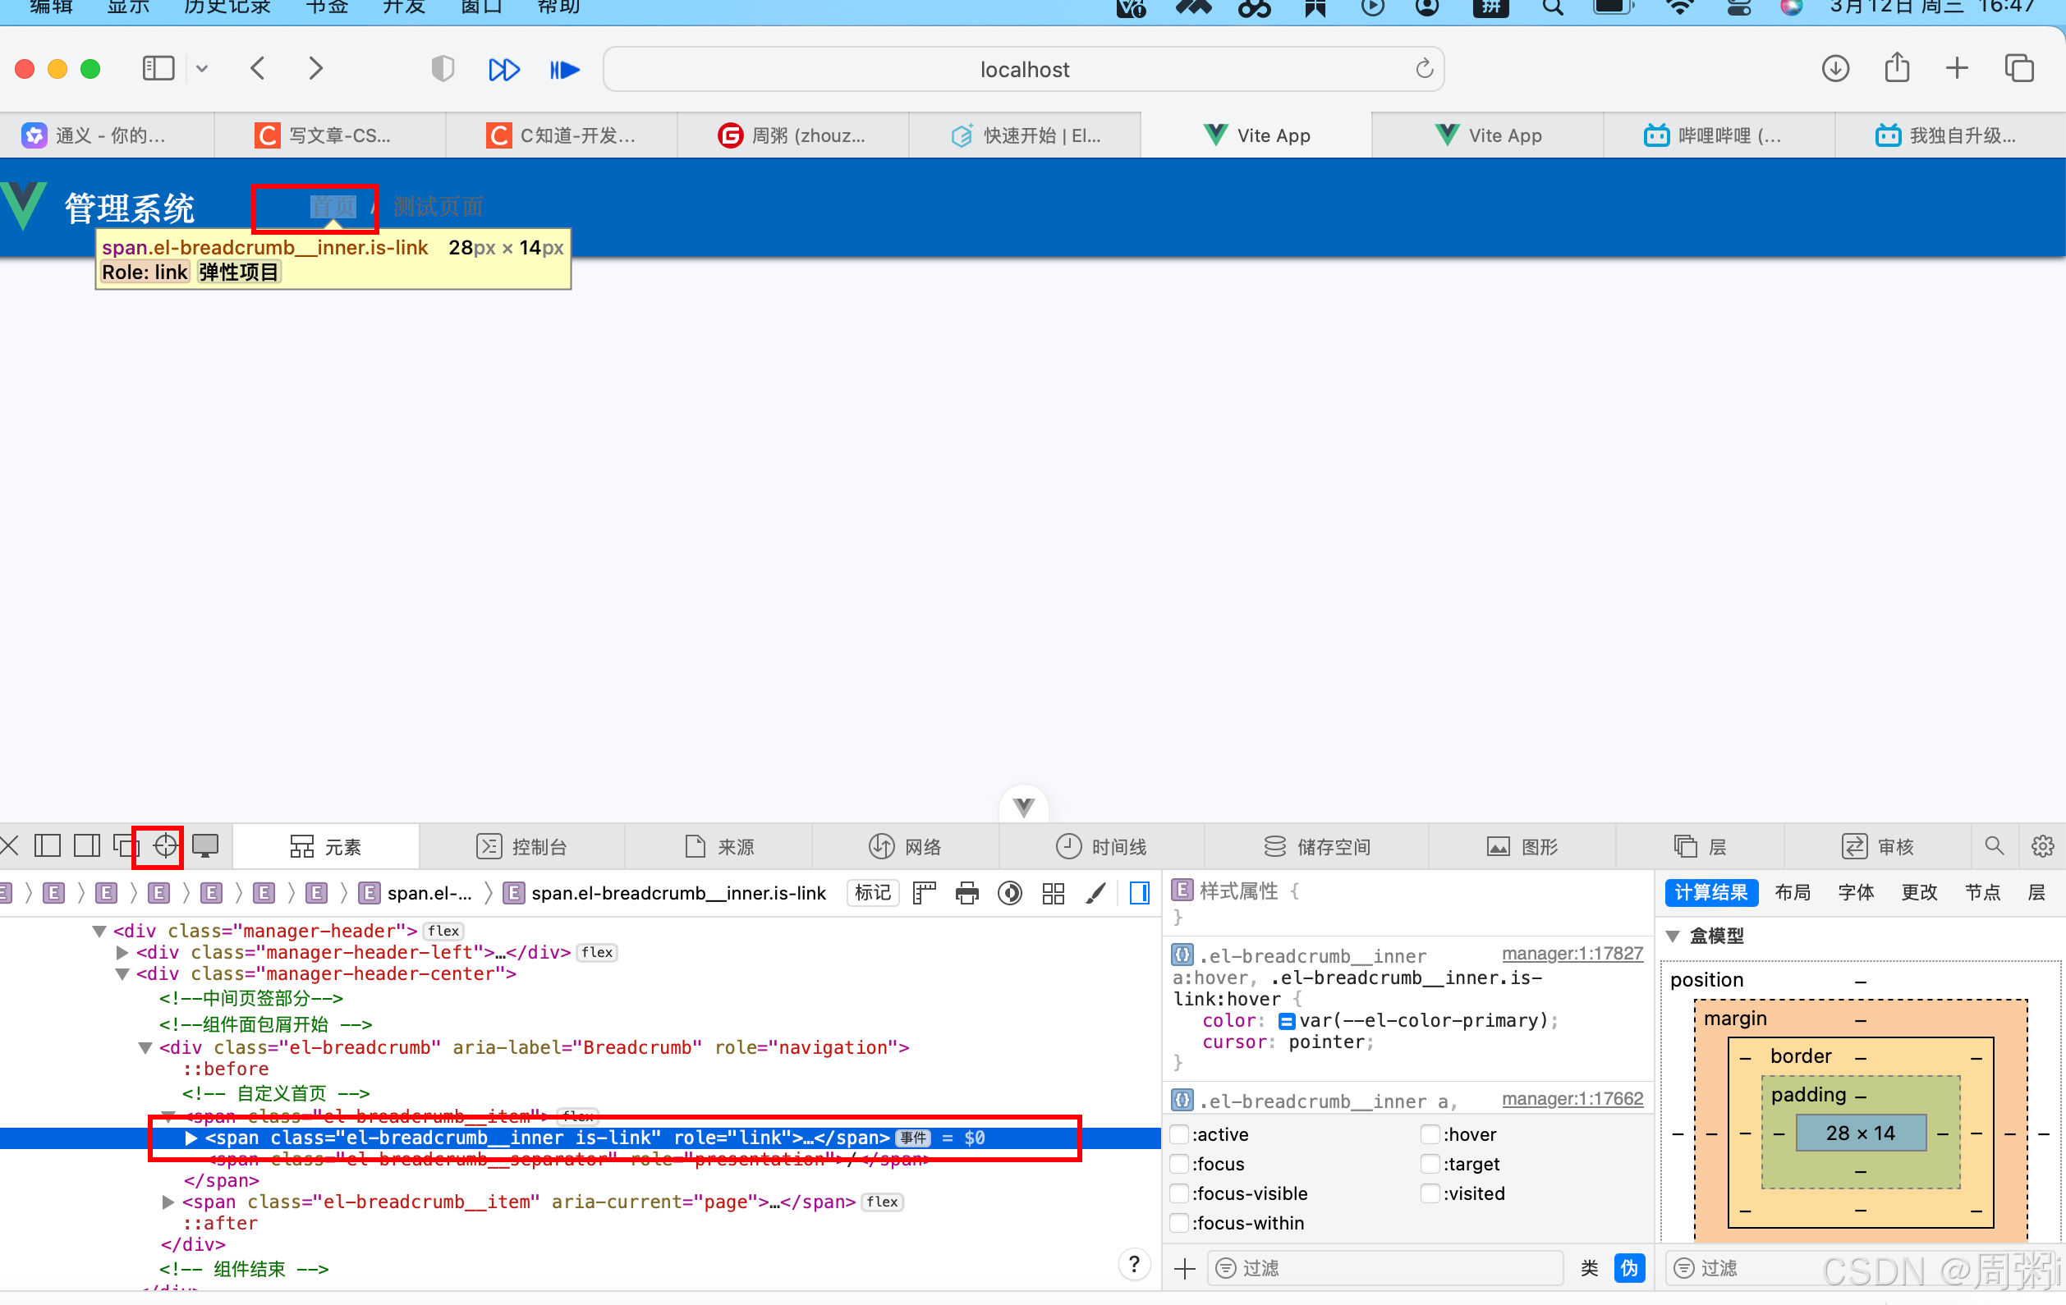The width and height of the screenshot is (2066, 1305).
Task: Click the device emulation monitor icon
Action: tap(205, 846)
